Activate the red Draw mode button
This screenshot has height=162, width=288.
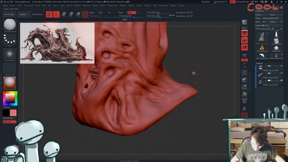[56, 14]
